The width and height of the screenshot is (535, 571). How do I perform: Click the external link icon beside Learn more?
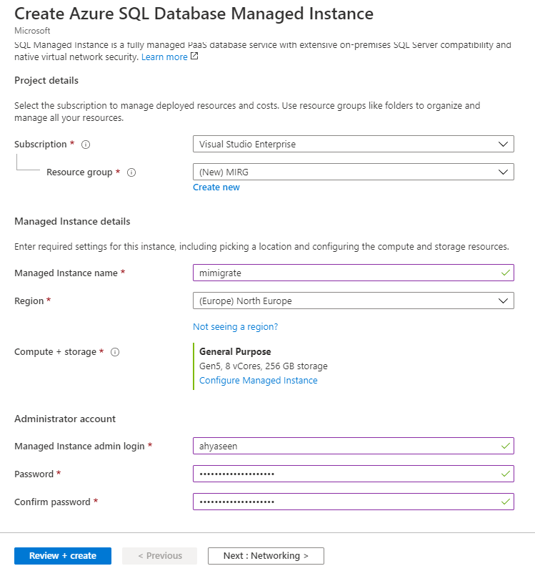tap(194, 57)
